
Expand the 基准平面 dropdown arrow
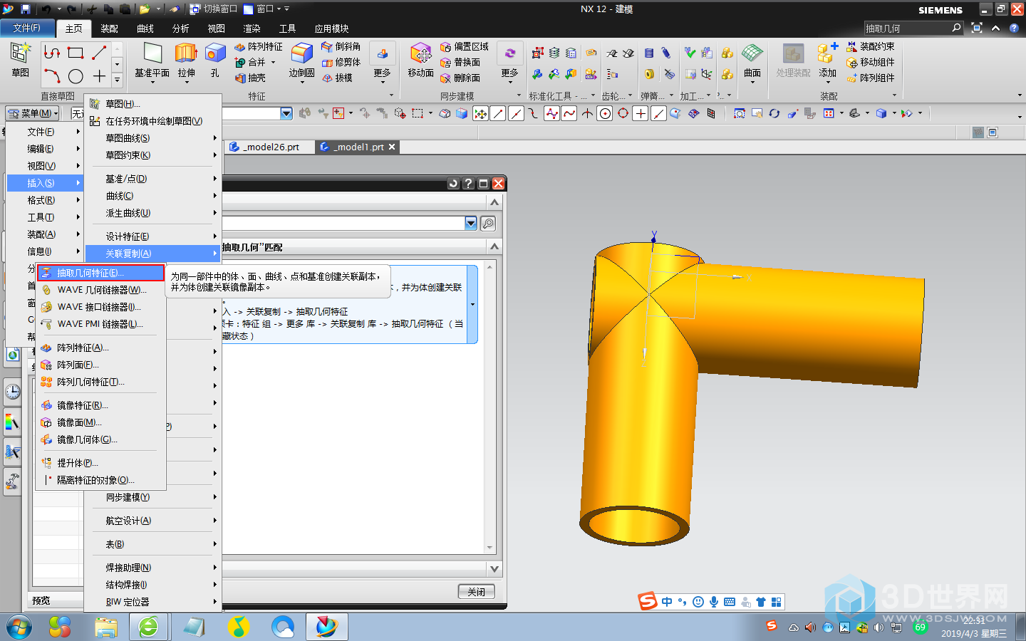152,83
